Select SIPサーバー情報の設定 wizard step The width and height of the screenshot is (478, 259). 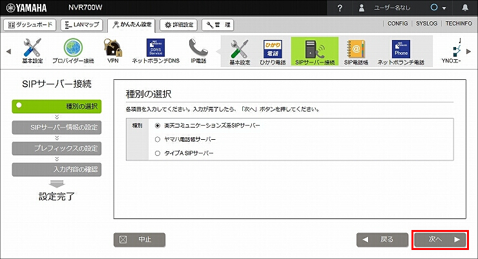click(x=57, y=128)
